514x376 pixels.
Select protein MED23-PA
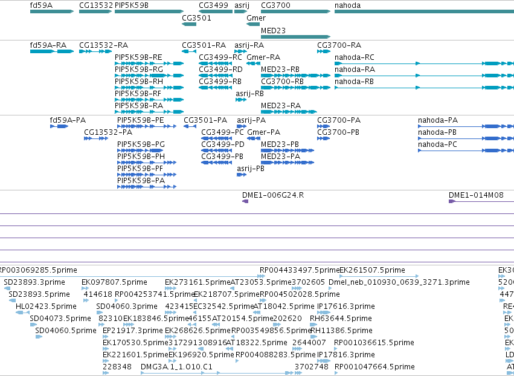coord(288,163)
